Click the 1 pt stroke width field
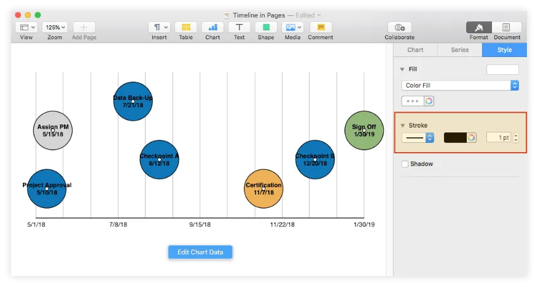Screen dimensions: 538x287 [498, 138]
